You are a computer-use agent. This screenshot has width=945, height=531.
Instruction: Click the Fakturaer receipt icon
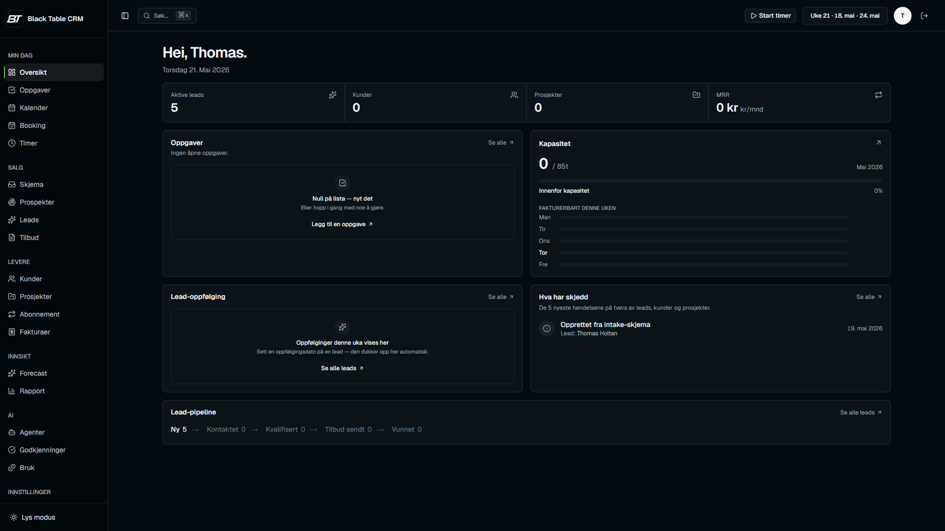click(12, 332)
